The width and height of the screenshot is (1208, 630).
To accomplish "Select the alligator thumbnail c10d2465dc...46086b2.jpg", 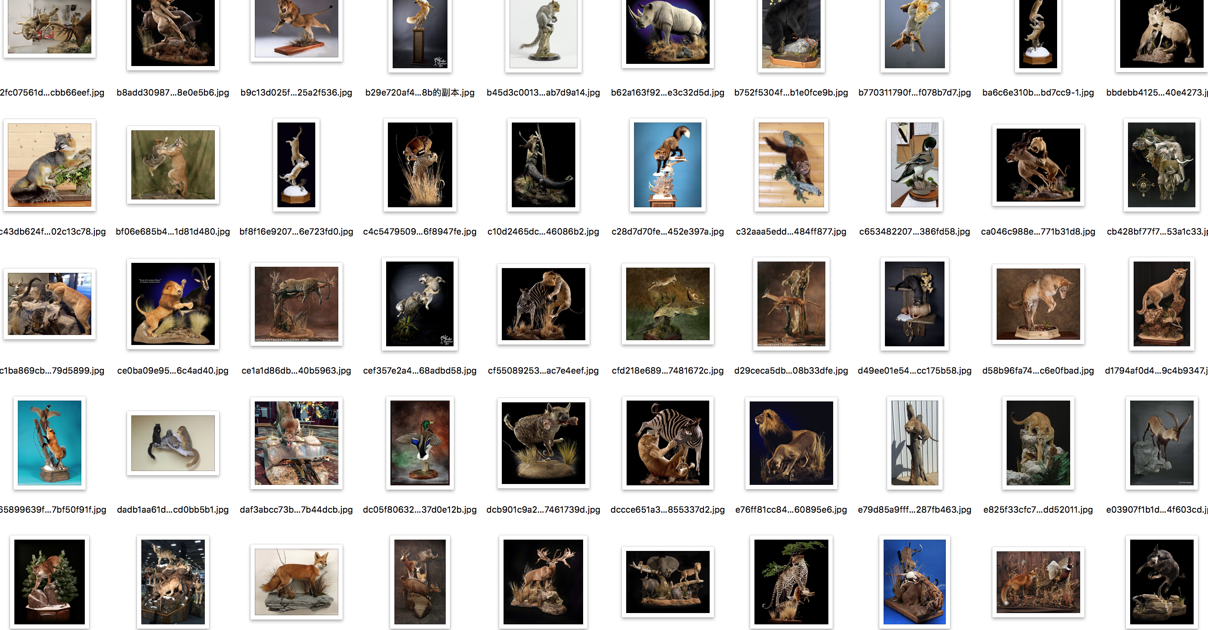I will coord(543,165).
